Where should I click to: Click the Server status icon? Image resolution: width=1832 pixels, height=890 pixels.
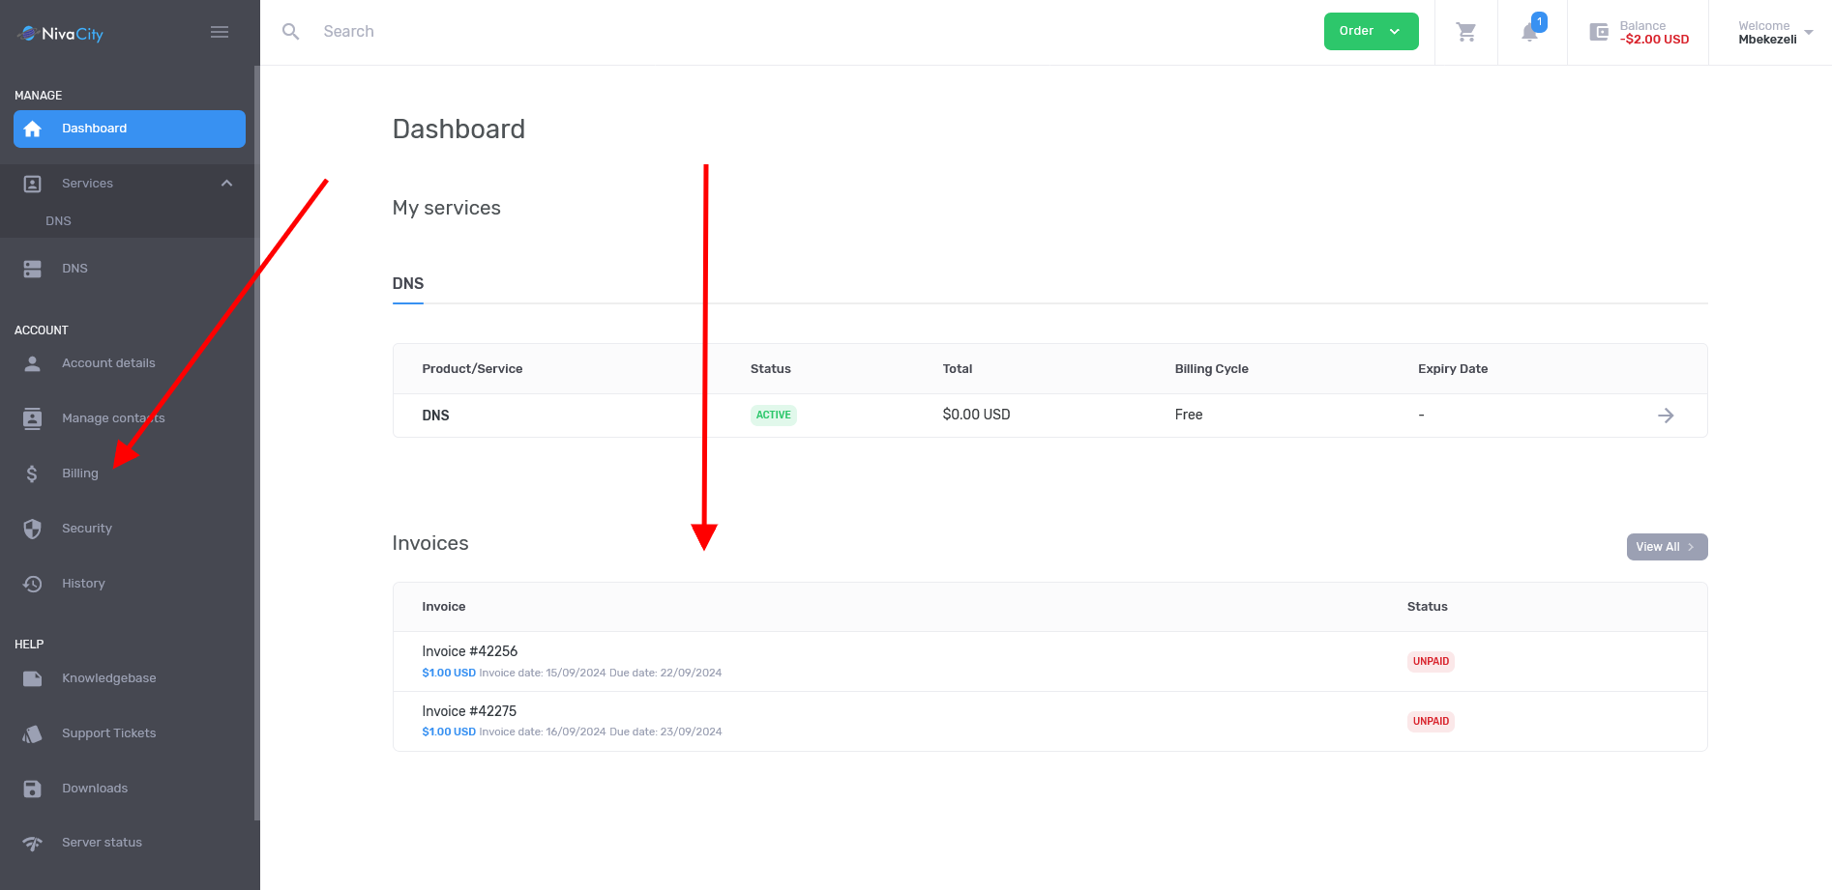33,843
